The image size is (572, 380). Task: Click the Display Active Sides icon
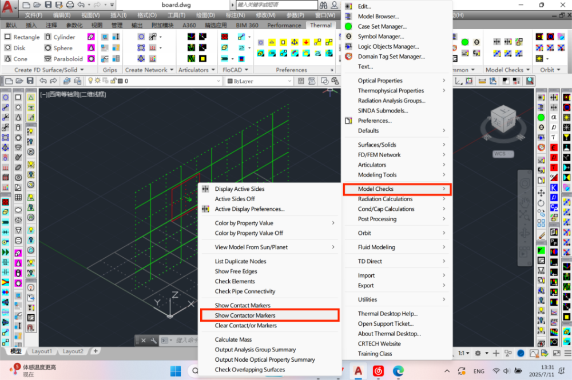coord(205,189)
